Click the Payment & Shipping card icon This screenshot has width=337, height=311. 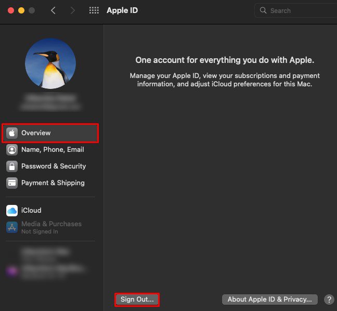click(12, 183)
